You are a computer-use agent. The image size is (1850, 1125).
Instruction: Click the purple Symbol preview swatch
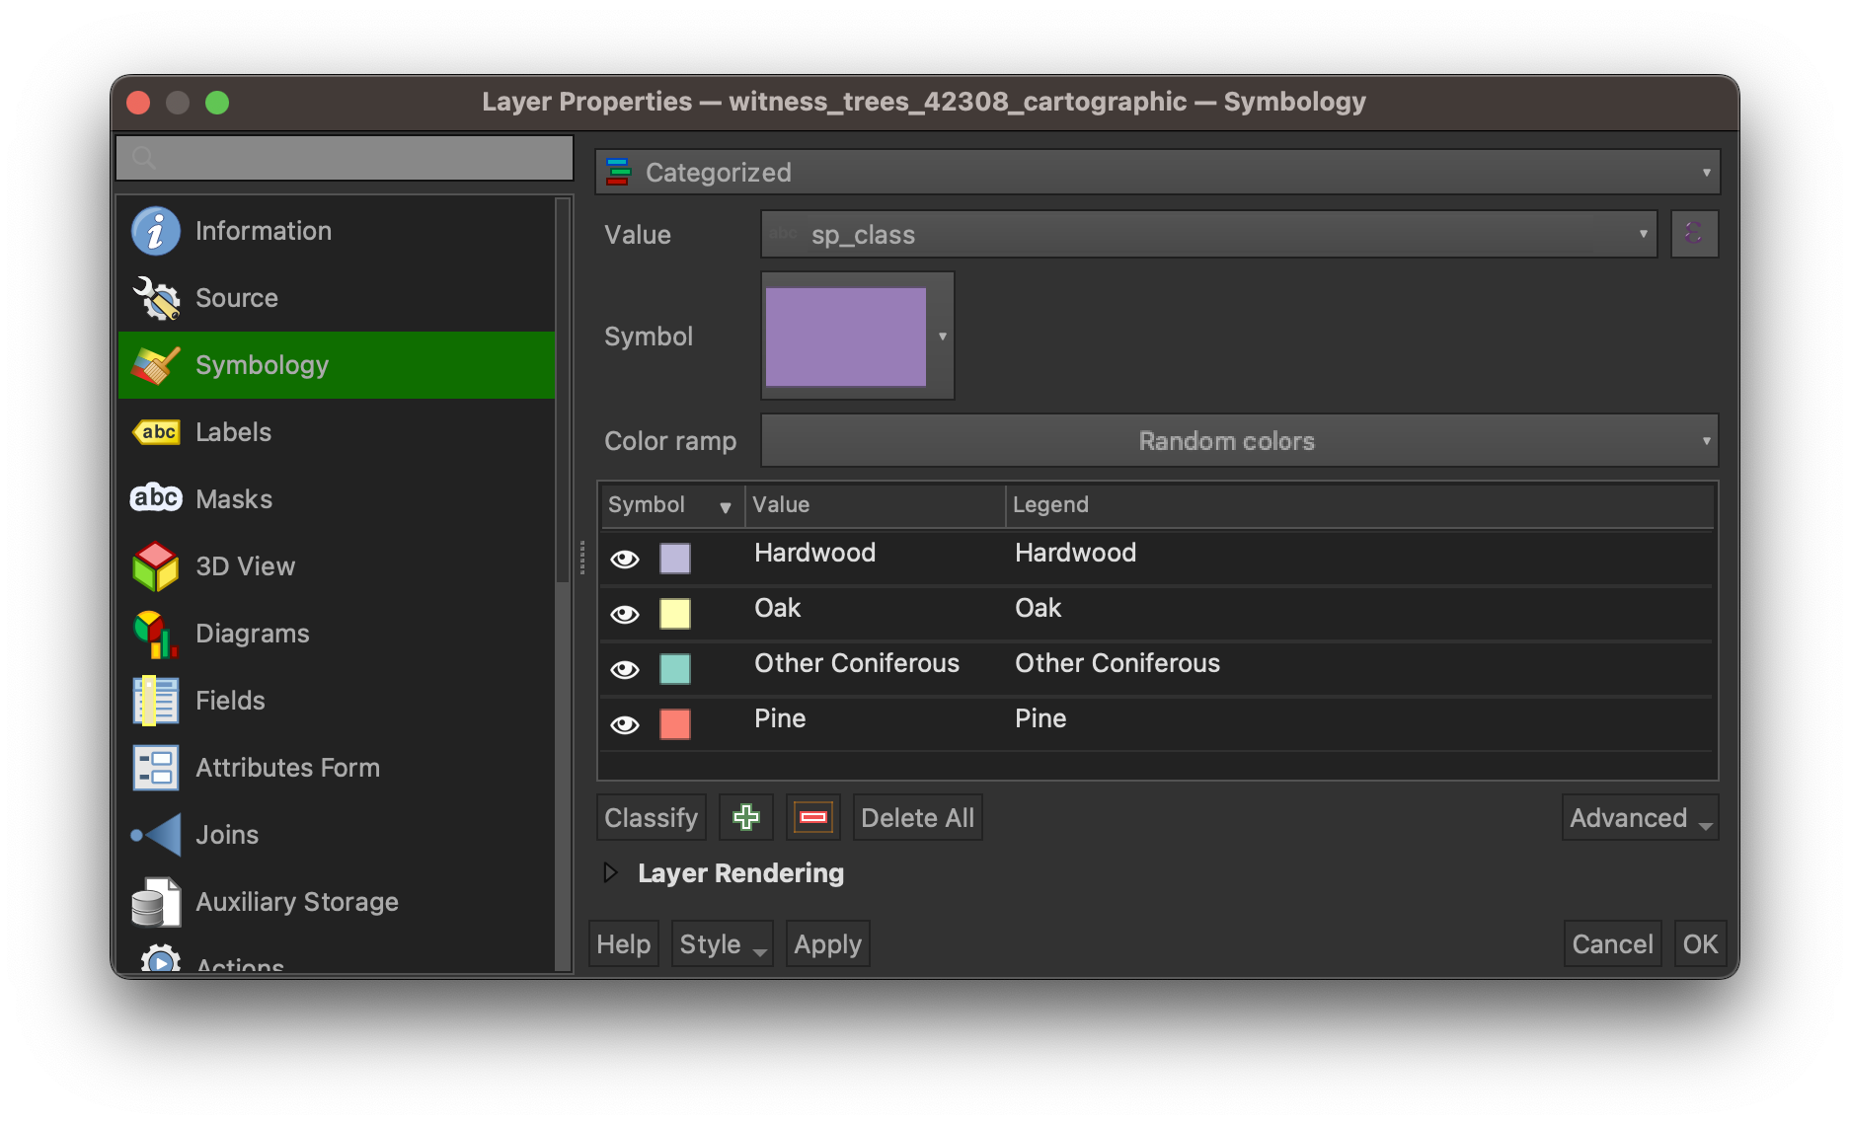(x=846, y=337)
